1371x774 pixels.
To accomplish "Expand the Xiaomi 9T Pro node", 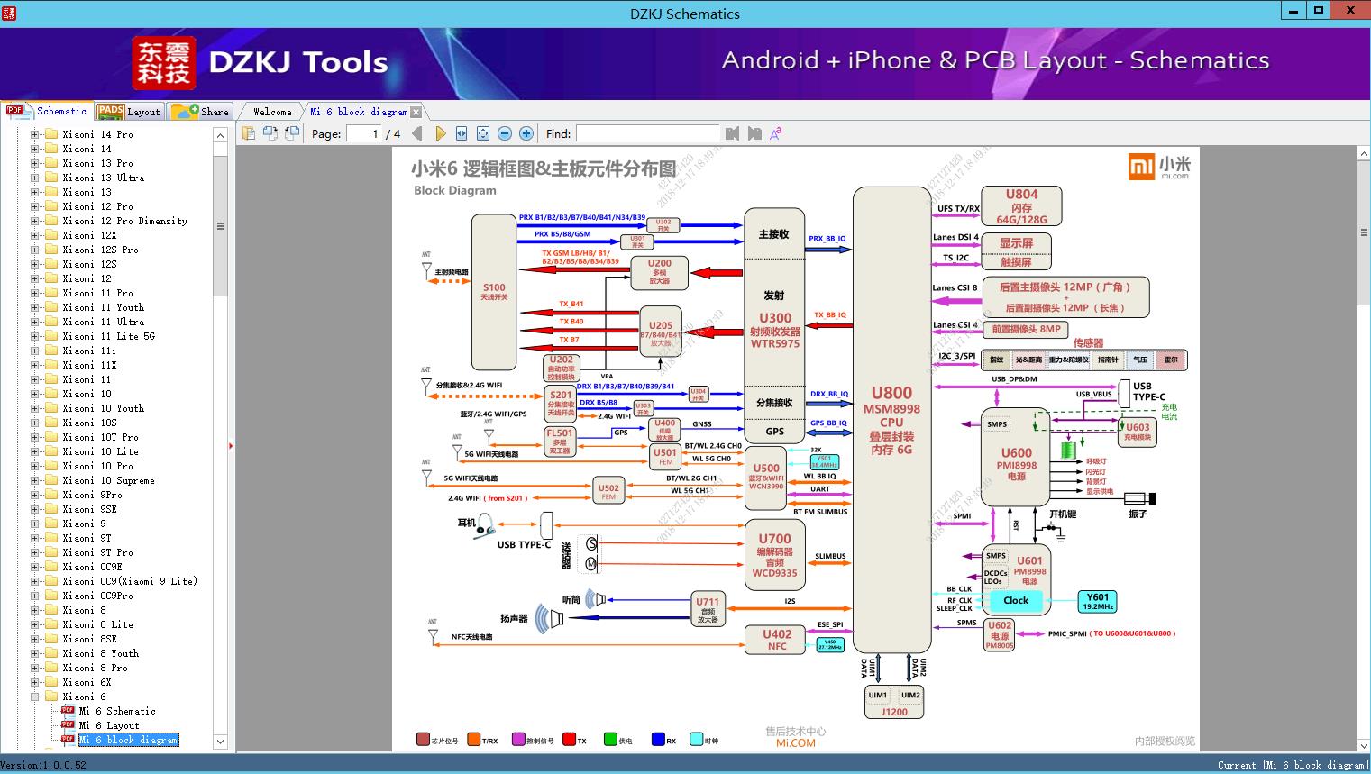I will coord(34,552).
